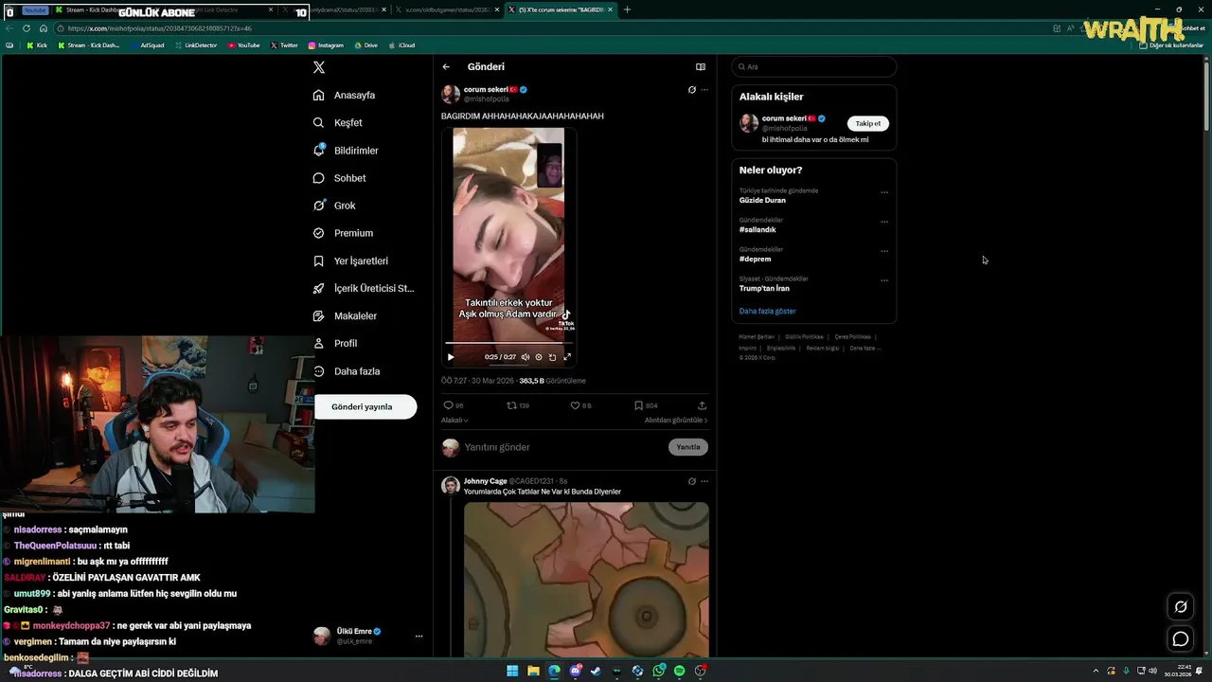Play the video in the post
This screenshot has width=1212, height=682.
coord(451,357)
